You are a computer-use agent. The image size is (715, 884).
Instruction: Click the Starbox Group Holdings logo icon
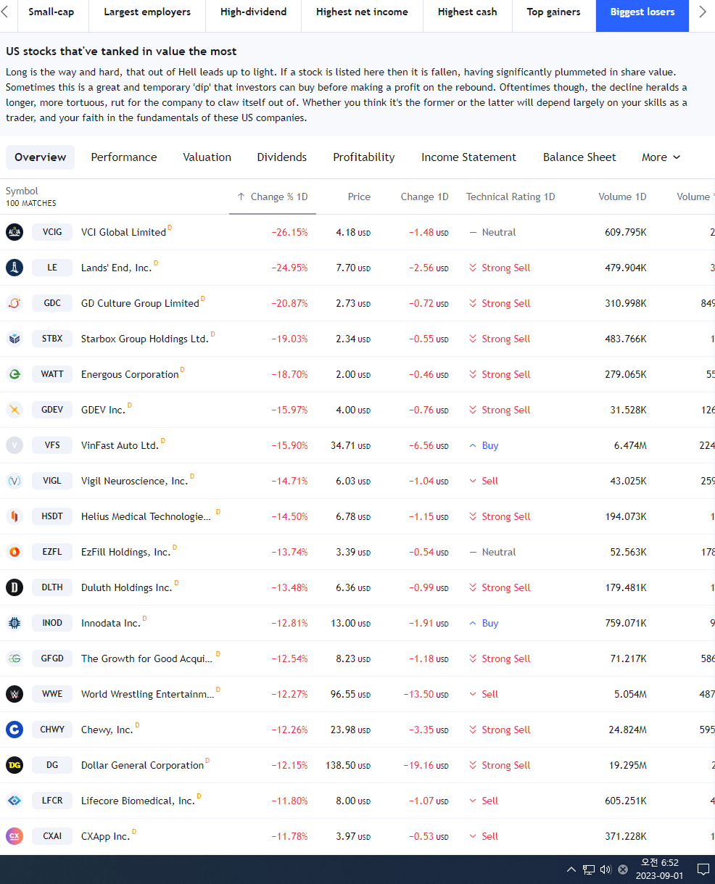coord(15,339)
